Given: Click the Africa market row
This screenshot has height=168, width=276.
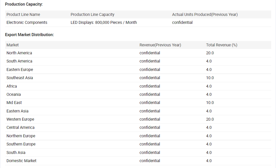Looking at the screenshot, I should coord(12,86).
